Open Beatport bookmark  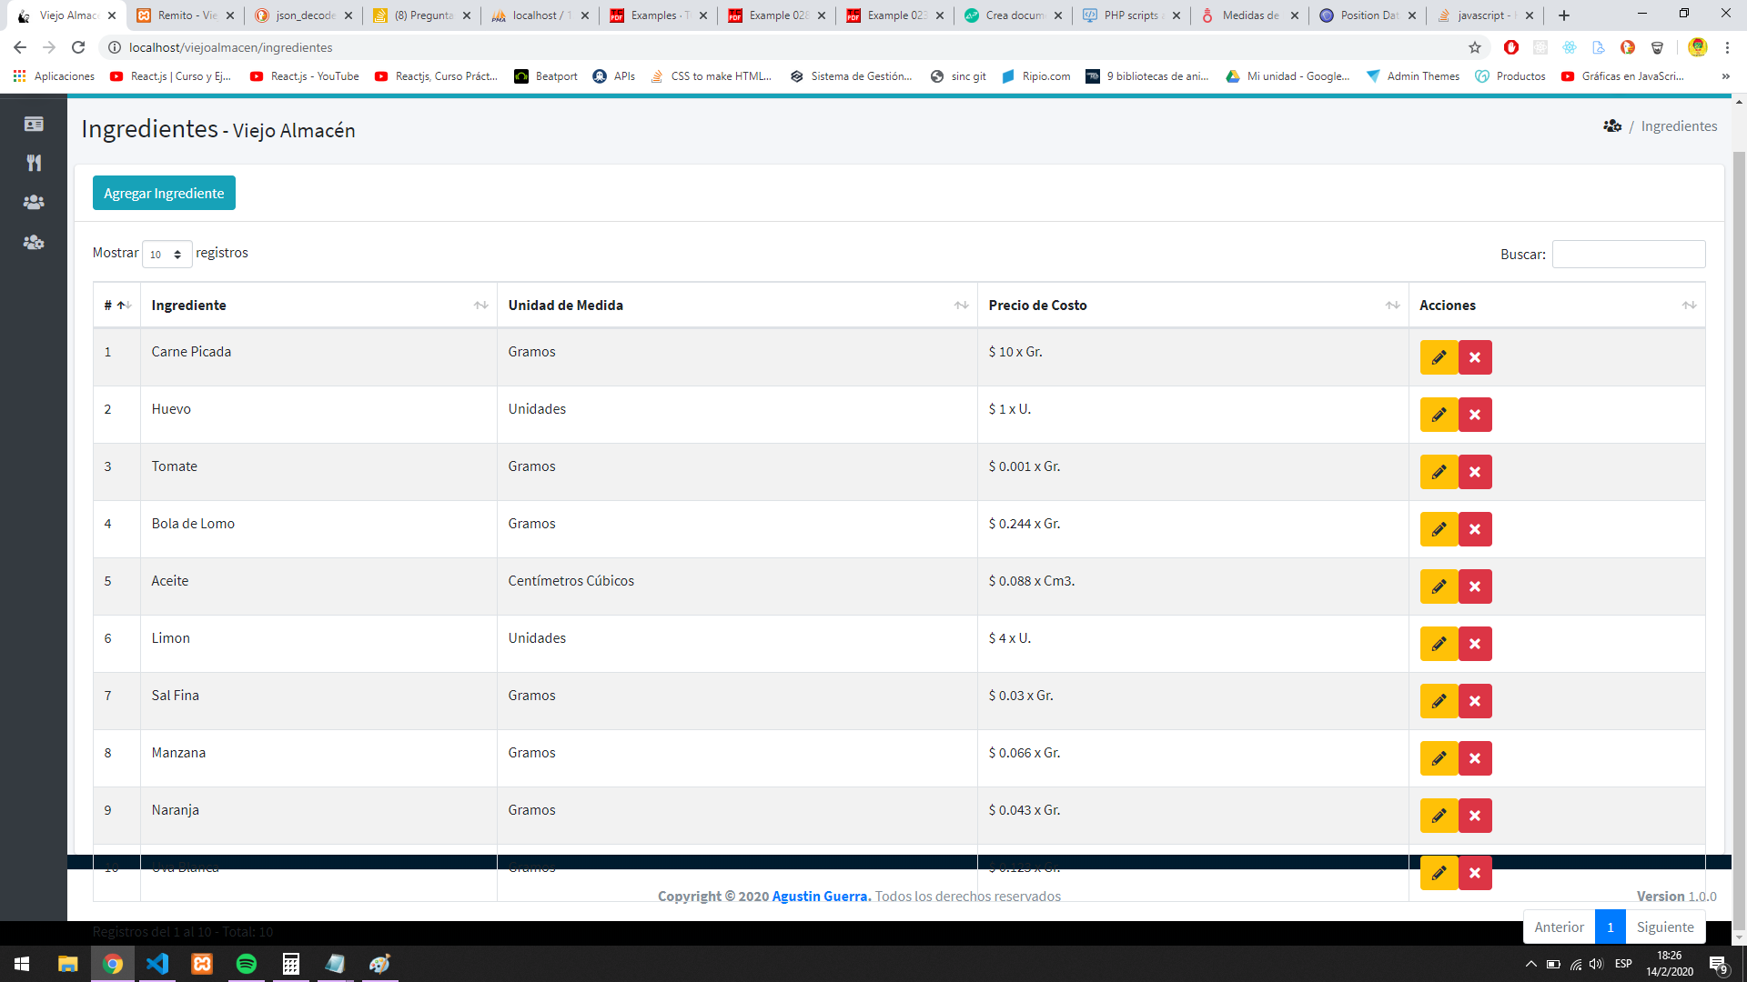546,76
